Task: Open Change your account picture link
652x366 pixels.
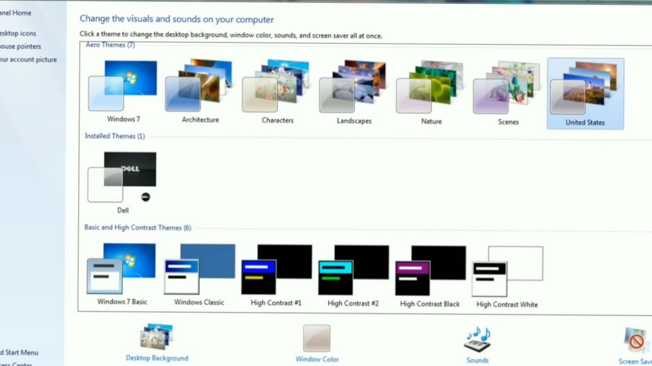Action: pyautogui.click(x=29, y=59)
